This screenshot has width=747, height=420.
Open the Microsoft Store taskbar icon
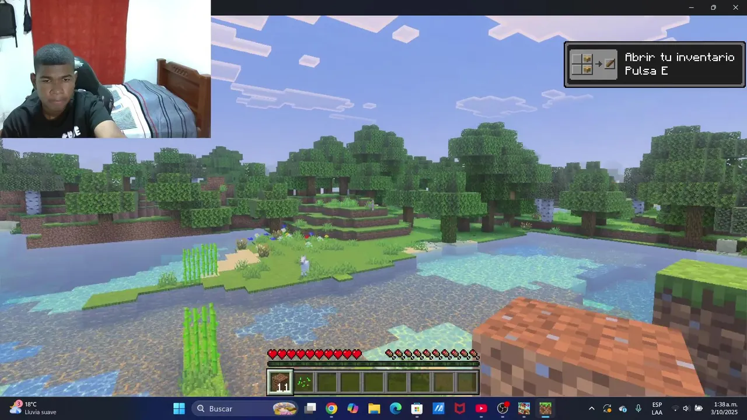pos(417,408)
